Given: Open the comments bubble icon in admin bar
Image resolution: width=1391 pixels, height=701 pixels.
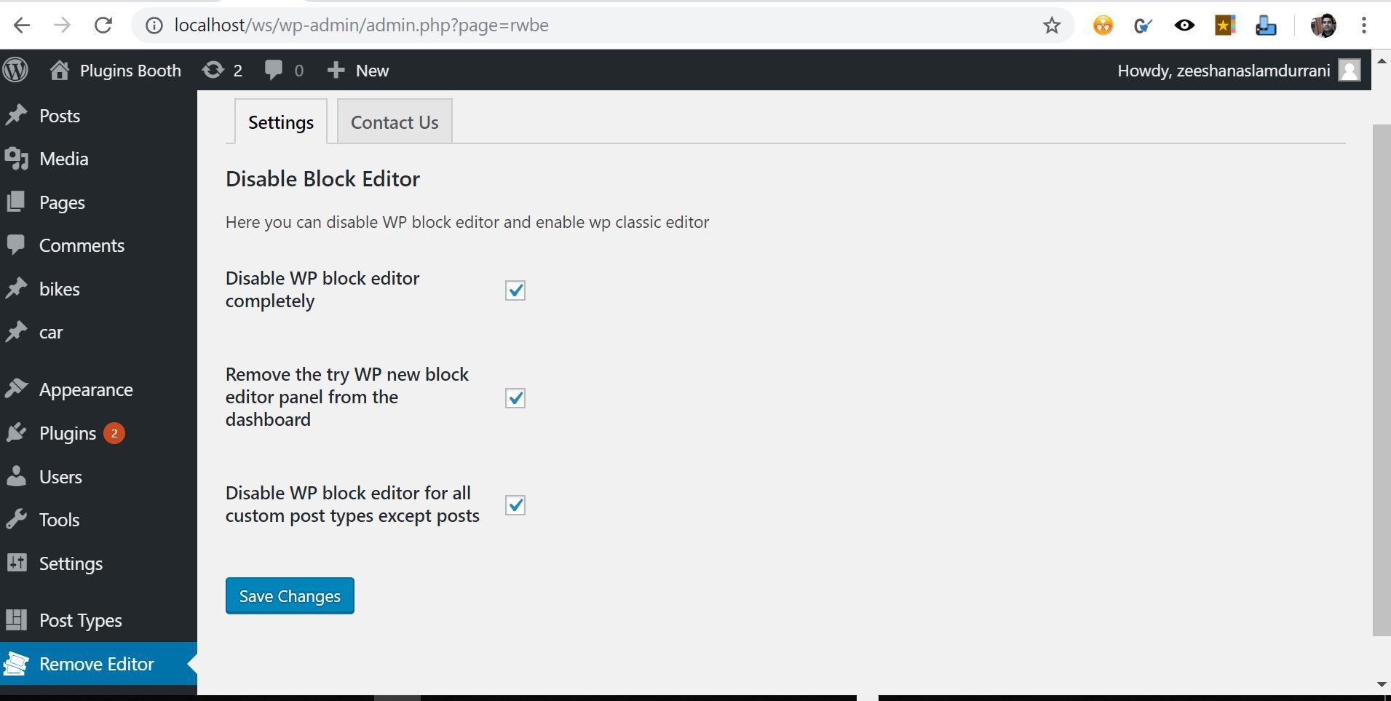Looking at the screenshot, I should point(274,70).
